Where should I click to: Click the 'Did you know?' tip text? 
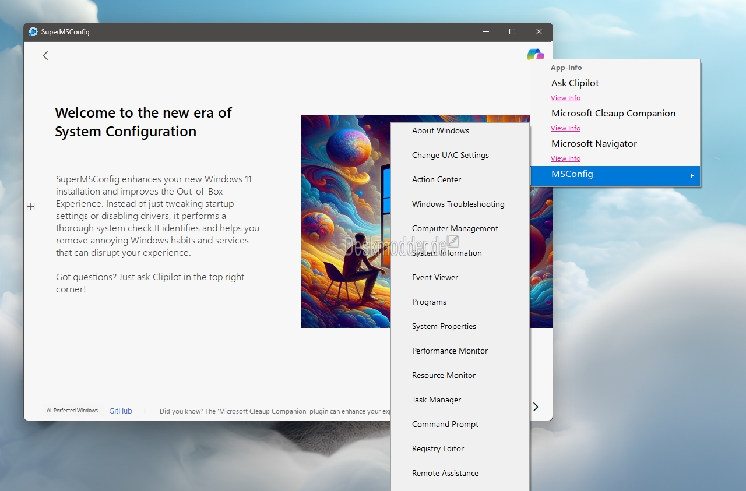pyautogui.click(x=275, y=411)
